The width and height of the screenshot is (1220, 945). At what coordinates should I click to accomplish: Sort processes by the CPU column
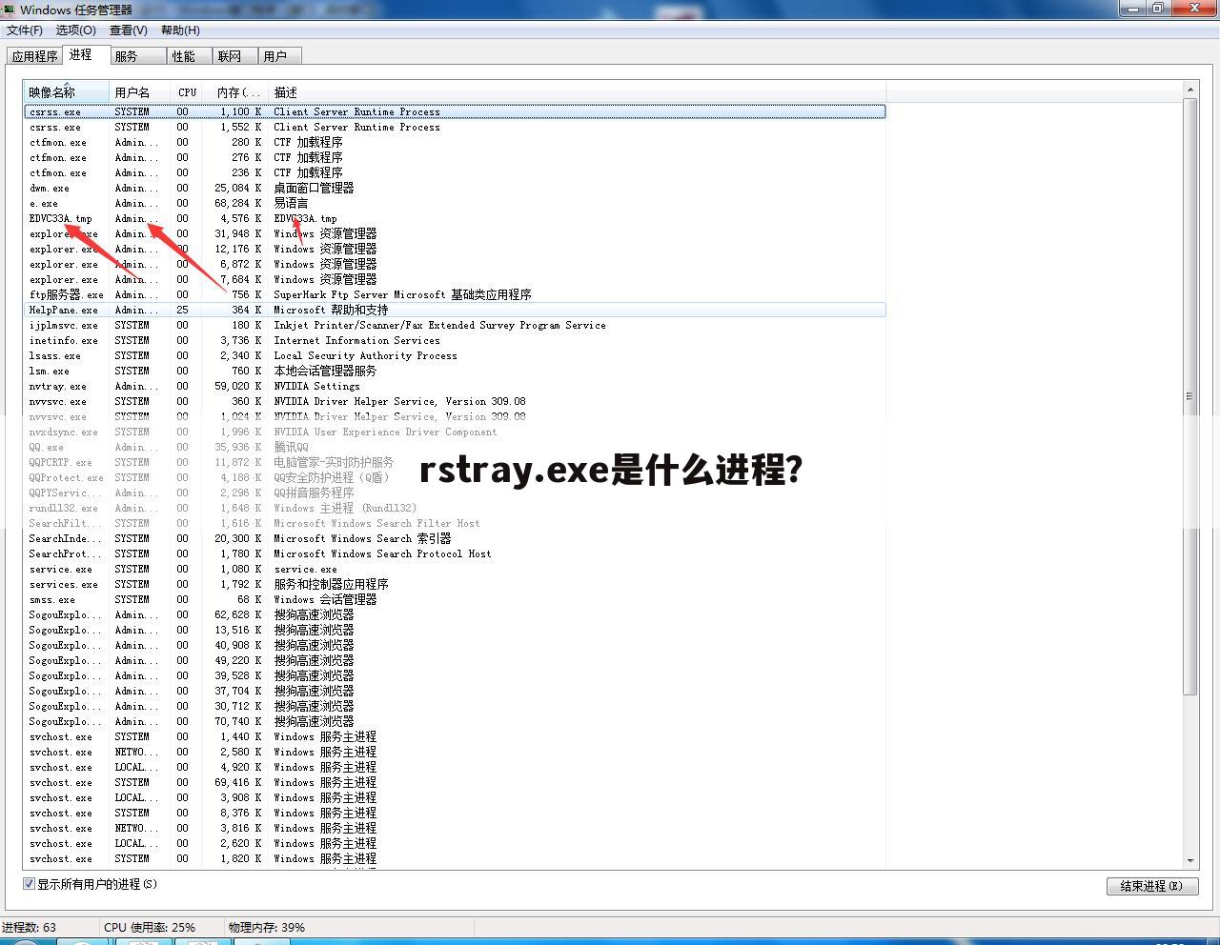click(x=187, y=92)
